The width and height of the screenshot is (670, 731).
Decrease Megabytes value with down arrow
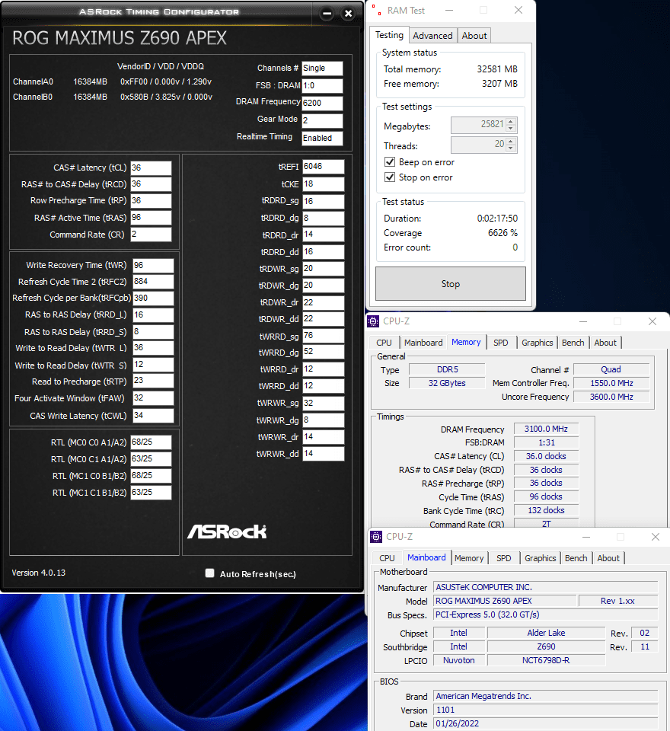click(511, 128)
